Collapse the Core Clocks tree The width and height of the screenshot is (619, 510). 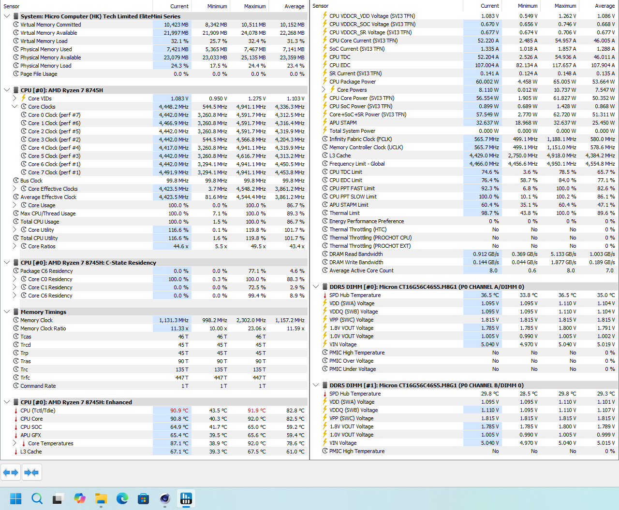(x=15, y=107)
